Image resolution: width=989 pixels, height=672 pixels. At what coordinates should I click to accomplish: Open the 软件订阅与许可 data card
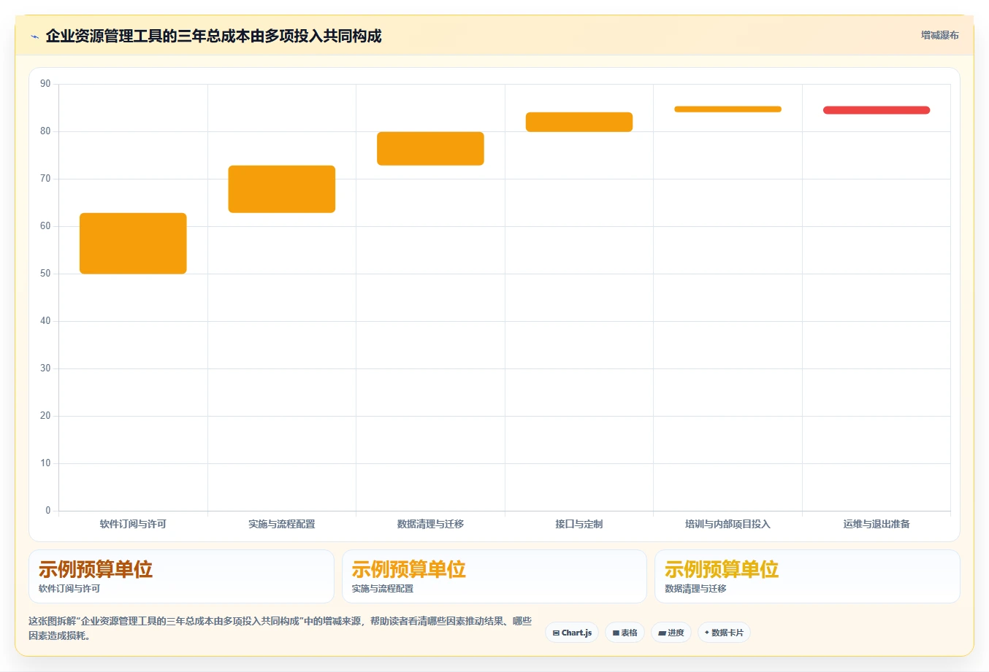coord(181,576)
